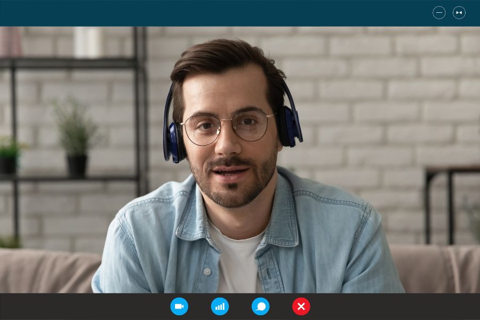
Task: End the call with red X button
Action: [301, 306]
